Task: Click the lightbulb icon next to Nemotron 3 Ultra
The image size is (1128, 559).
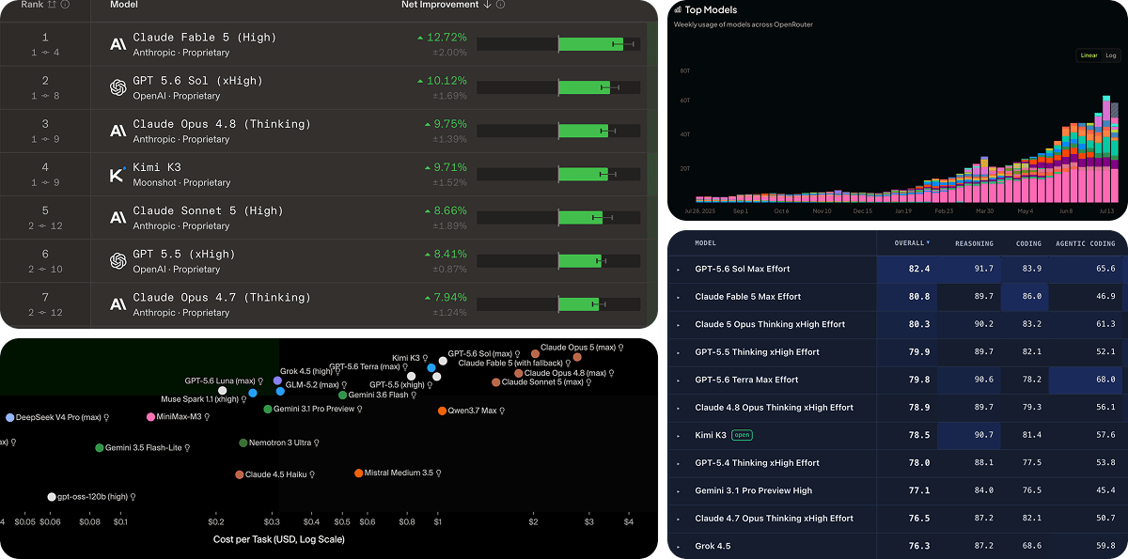Action: tap(317, 443)
